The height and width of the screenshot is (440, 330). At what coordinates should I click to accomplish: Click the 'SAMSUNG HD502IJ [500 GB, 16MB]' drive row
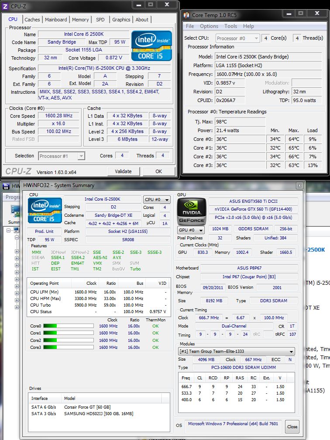point(99,414)
